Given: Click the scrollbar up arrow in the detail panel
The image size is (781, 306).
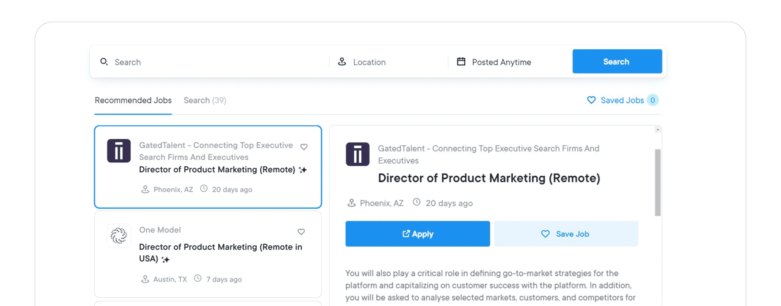Looking at the screenshot, I should [x=658, y=130].
